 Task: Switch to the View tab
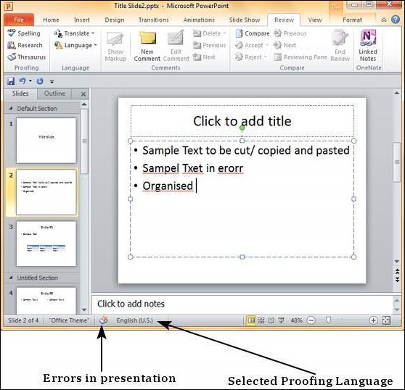point(315,20)
